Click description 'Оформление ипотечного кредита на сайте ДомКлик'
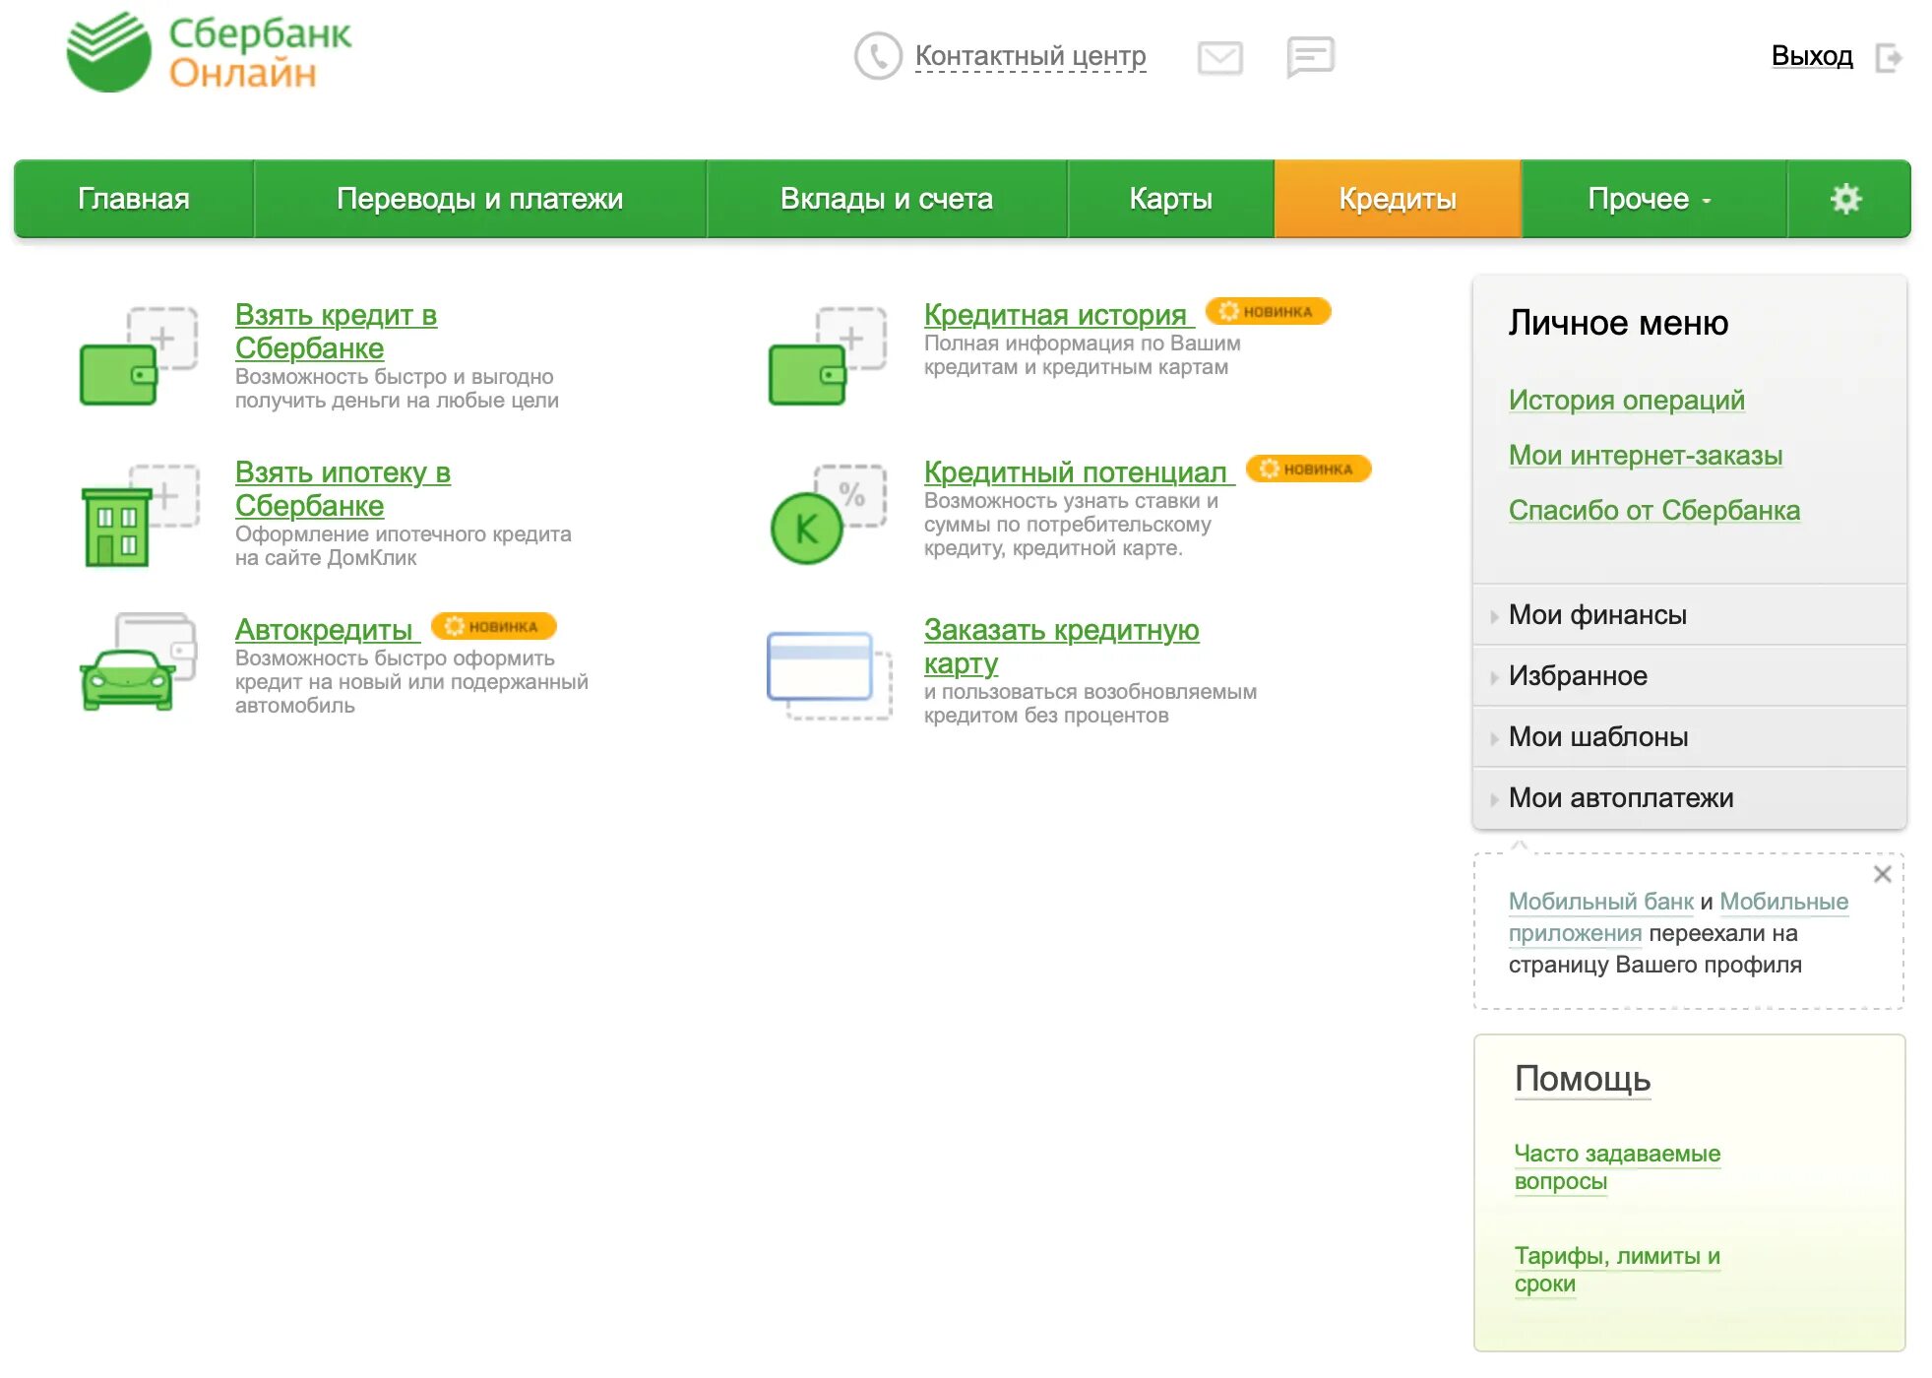This screenshot has width=1932, height=1378. pos(403,546)
